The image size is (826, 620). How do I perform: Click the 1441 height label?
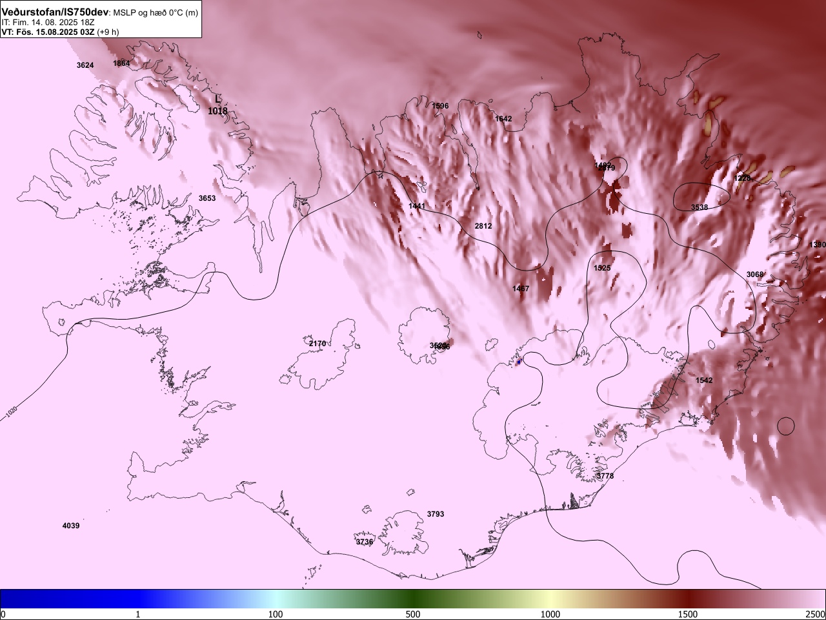click(x=417, y=206)
